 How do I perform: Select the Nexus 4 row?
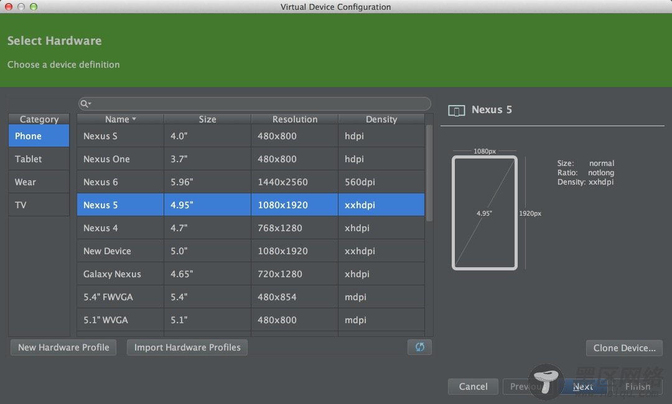coord(251,228)
